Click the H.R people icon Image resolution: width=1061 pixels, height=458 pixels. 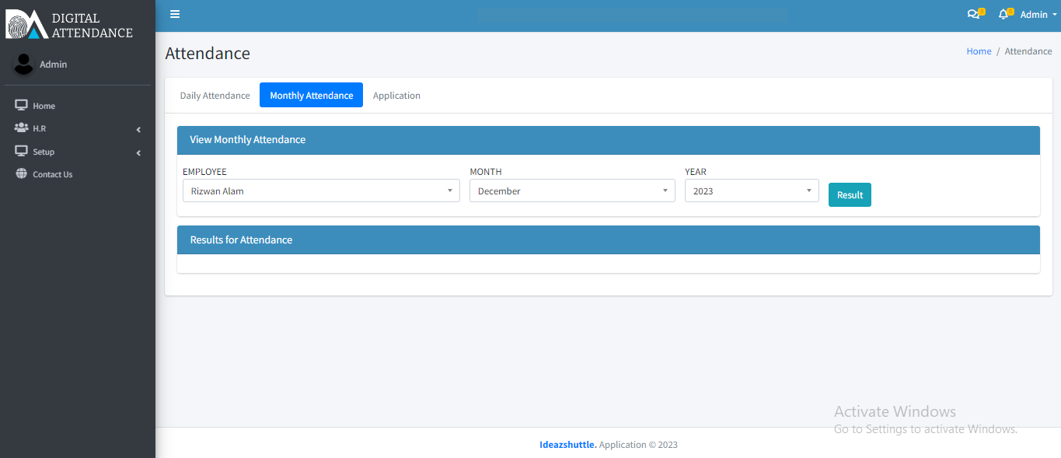point(21,128)
